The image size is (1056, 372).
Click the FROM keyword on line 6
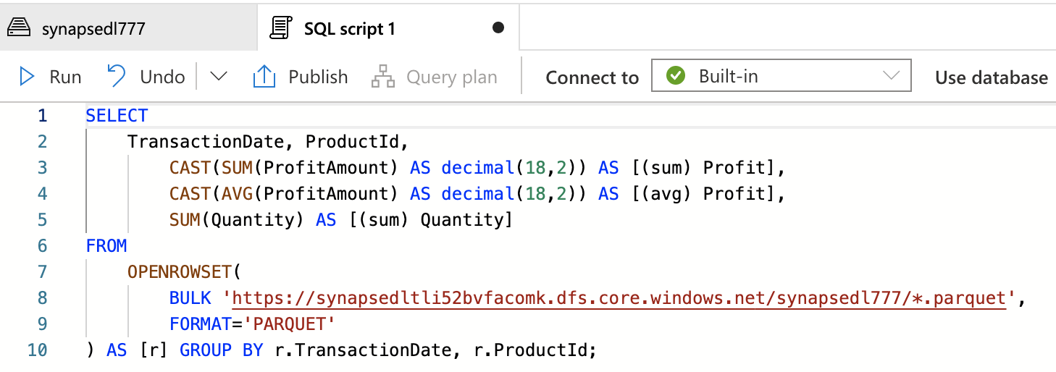[106, 246]
